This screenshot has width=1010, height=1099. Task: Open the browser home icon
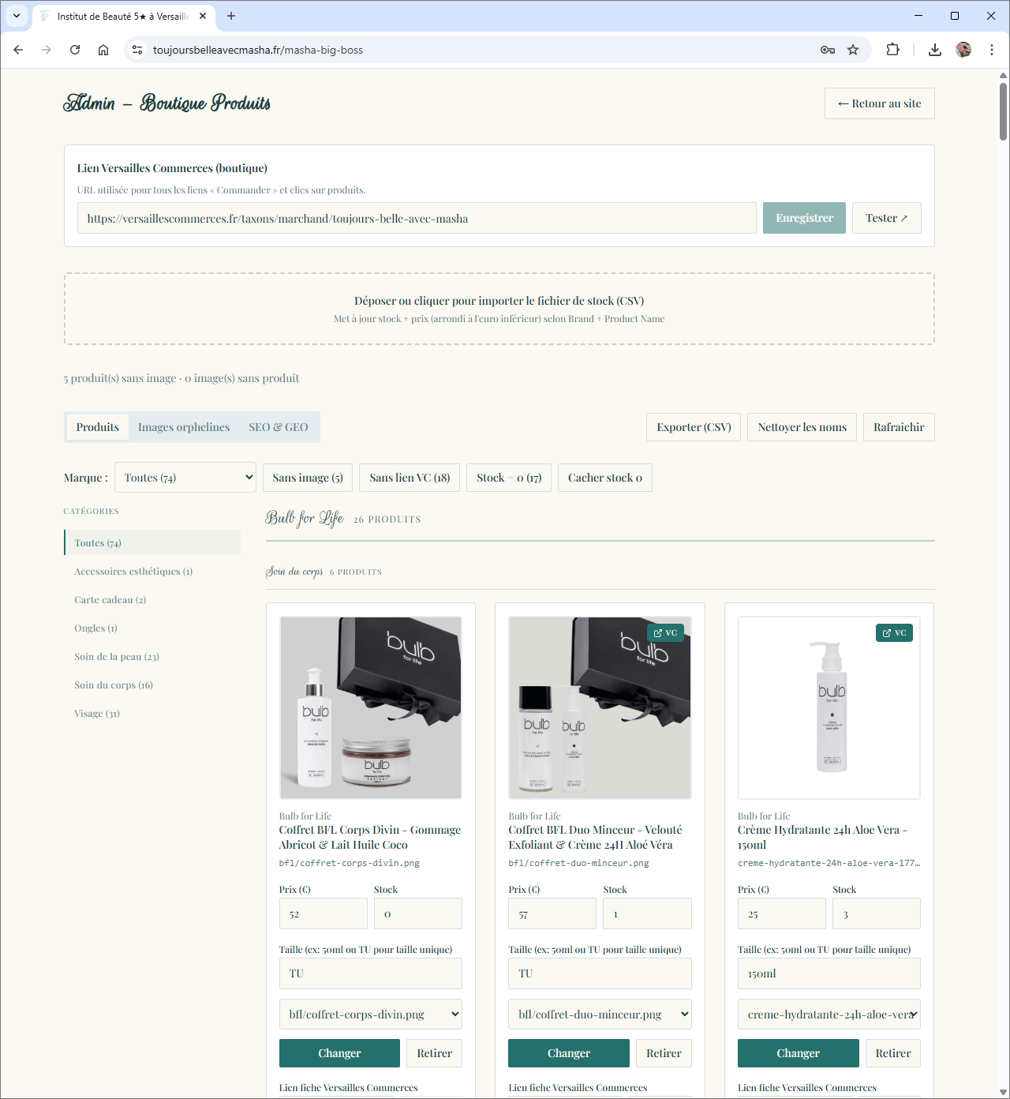[103, 50]
